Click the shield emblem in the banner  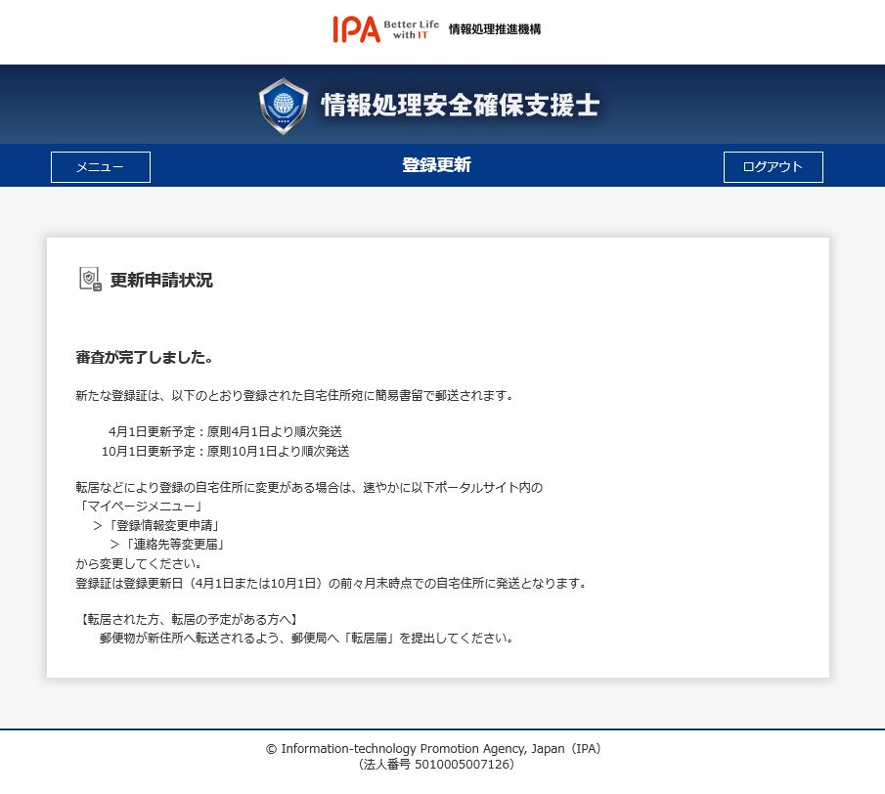[283, 106]
